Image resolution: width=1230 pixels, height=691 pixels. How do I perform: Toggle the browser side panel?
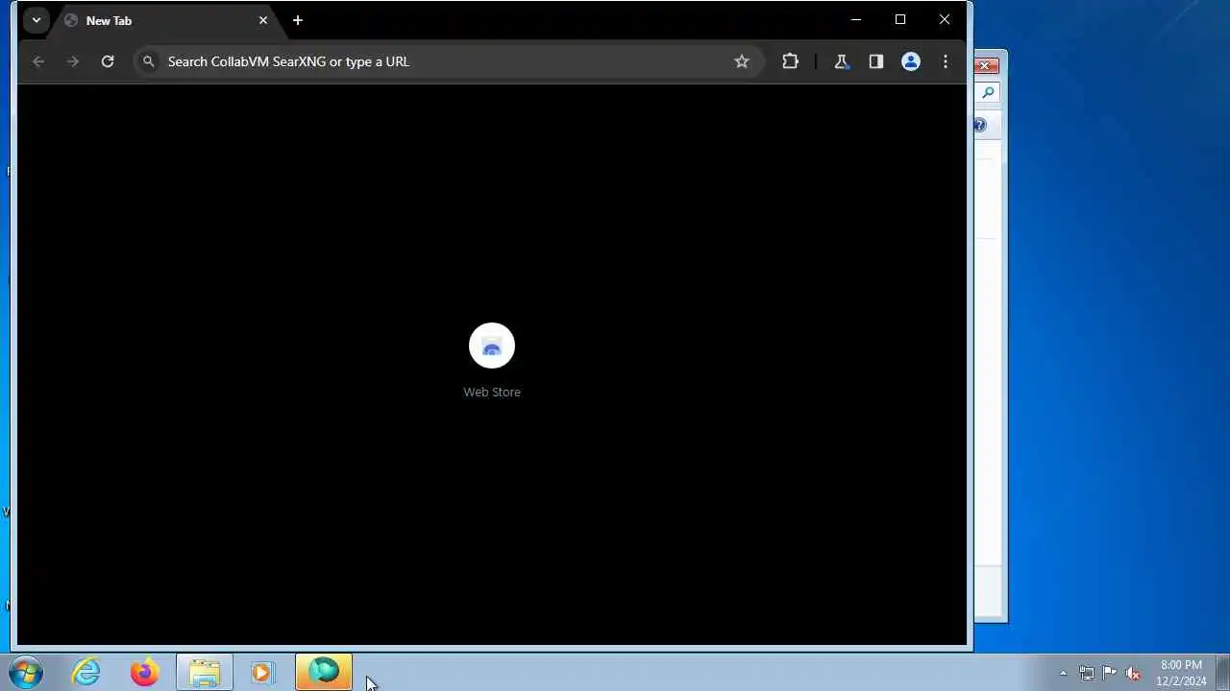(875, 61)
